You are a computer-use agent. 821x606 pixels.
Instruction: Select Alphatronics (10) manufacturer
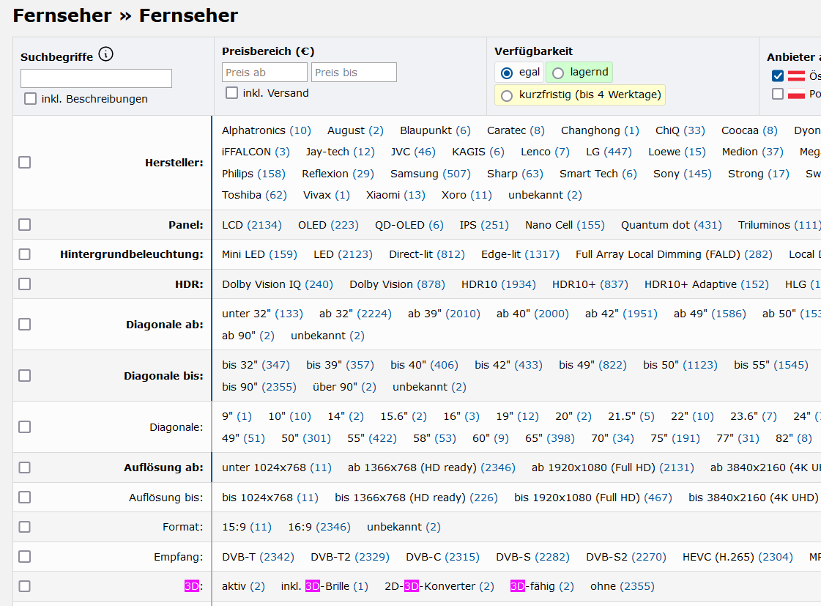click(x=267, y=130)
